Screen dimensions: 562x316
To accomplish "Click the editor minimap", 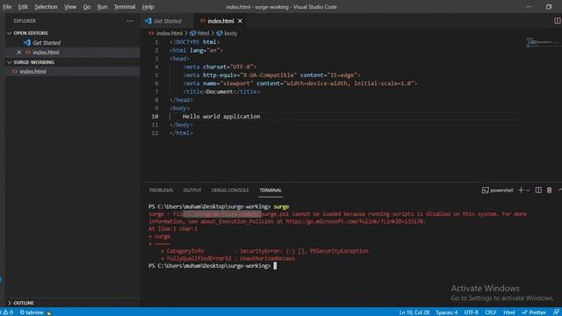I will click(543, 42).
